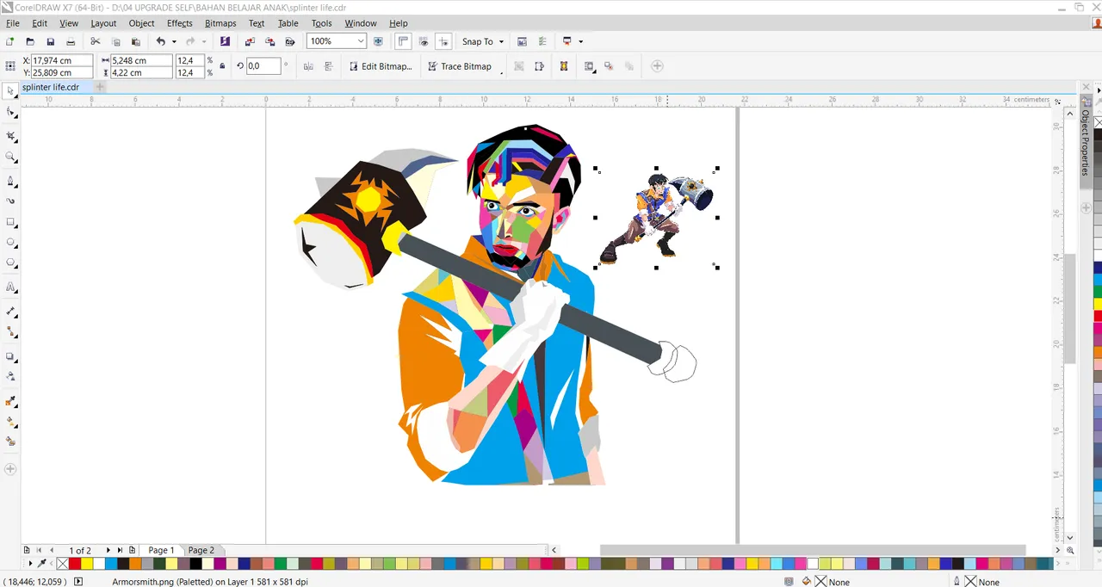
Task: Pick the red swatch in bottom palette
Action: (75, 564)
